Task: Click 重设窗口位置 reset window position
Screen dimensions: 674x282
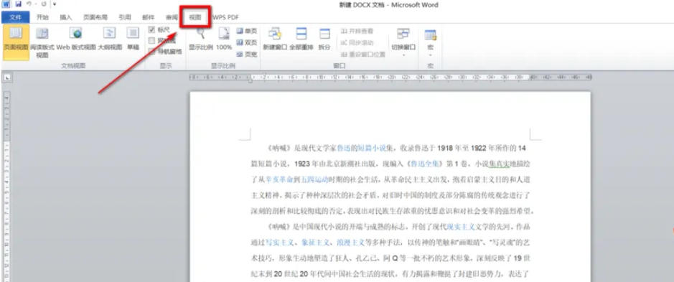Action: tap(363, 54)
